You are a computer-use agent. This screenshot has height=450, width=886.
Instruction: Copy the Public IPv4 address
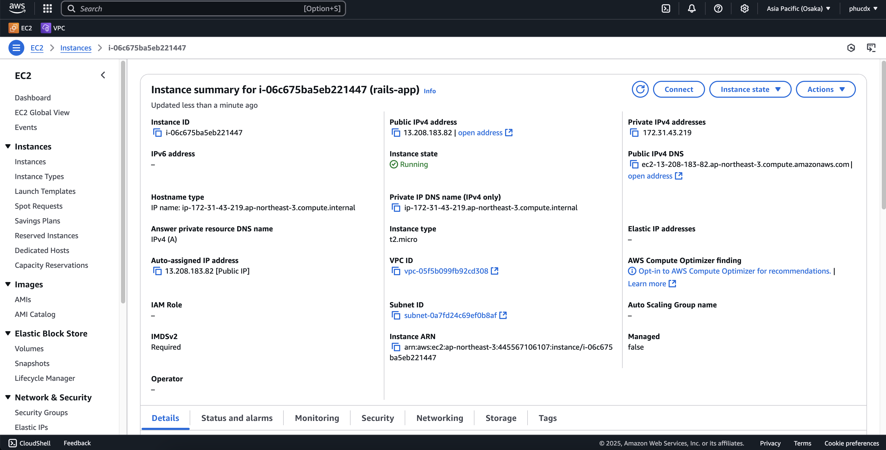coord(396,132)
